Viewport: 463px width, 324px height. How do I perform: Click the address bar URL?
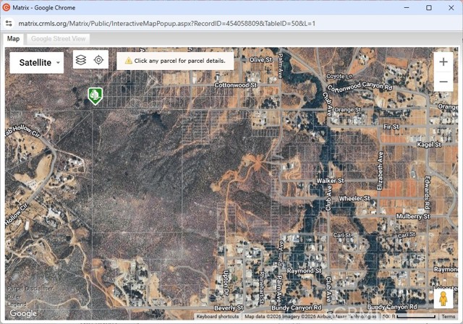point(167,23)
